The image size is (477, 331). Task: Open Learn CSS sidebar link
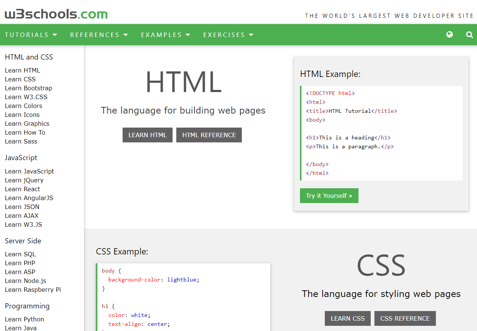20,79
